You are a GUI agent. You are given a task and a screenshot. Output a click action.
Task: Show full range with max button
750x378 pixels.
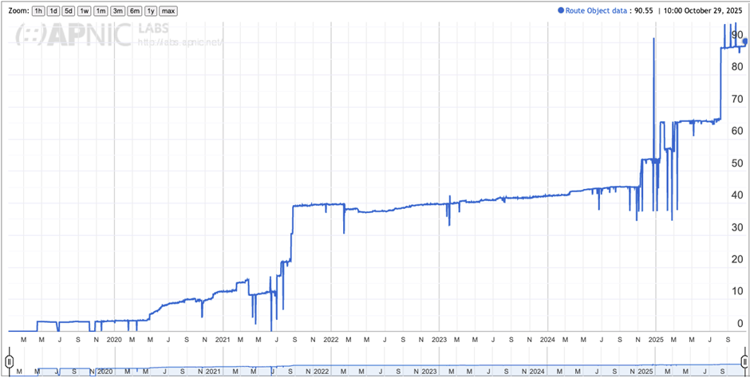[168, 11]
